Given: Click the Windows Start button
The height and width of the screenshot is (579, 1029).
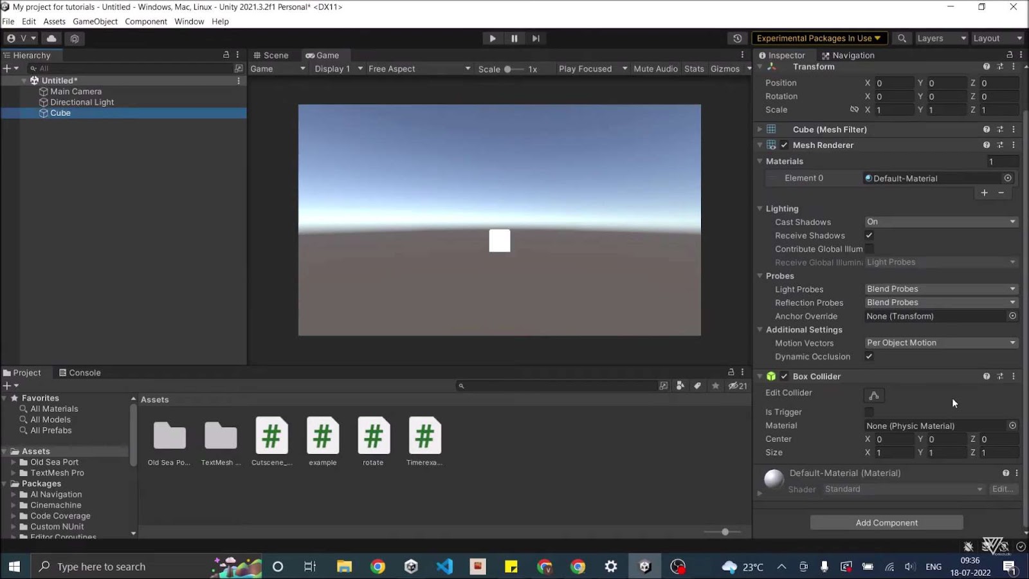Looking at the screenshot, I should [14, 567].
